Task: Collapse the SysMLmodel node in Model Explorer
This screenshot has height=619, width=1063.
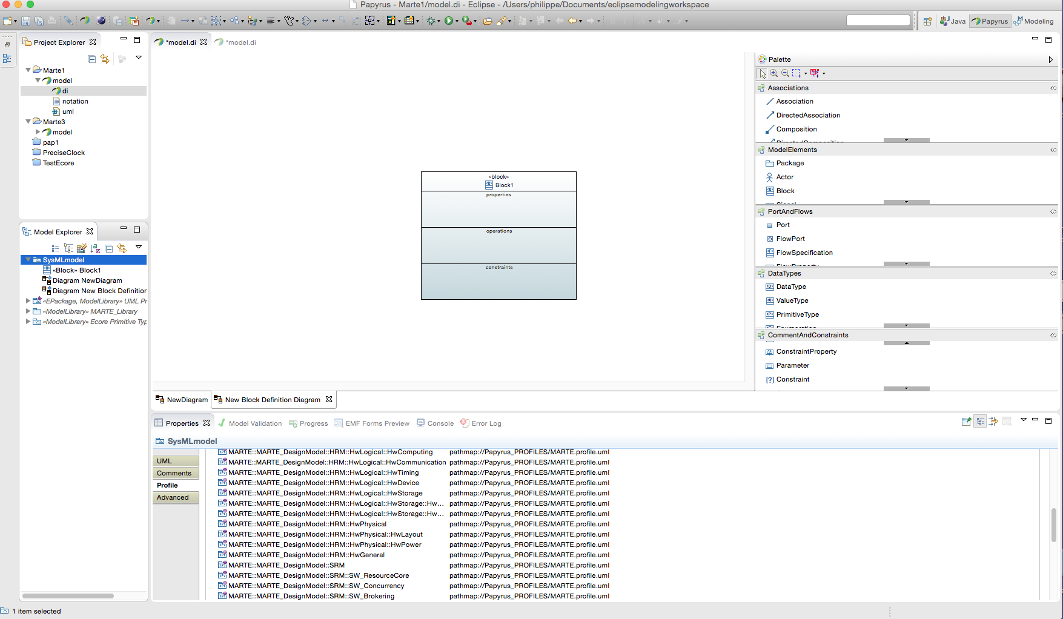Action: click(28, 260)
